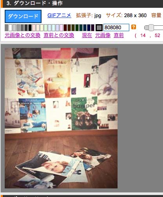163x197 pixels.
Task: Click the 直前 link
Action: point(119,35)
